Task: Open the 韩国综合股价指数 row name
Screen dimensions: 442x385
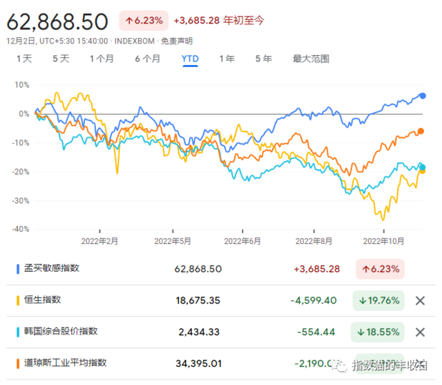Action: point(61,331)
